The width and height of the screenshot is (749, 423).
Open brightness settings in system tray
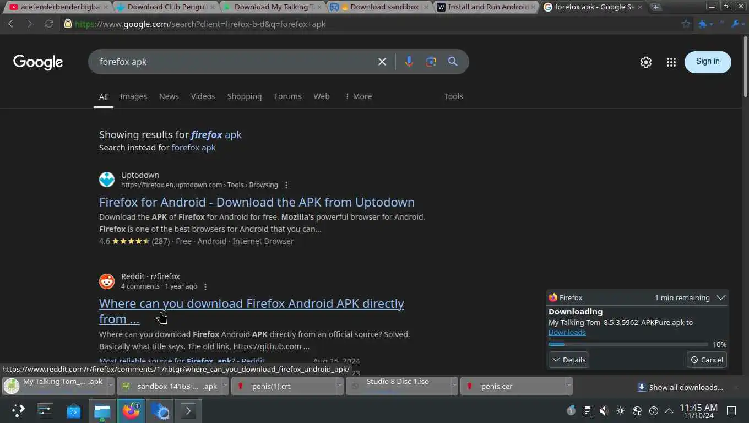[621, 411]
